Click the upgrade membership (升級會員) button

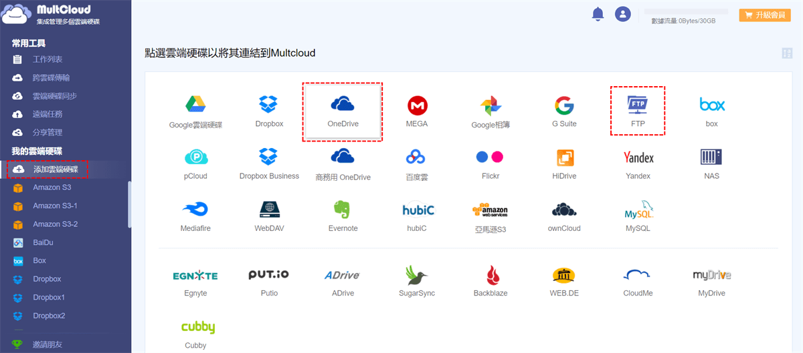click(x=765, y=15)
